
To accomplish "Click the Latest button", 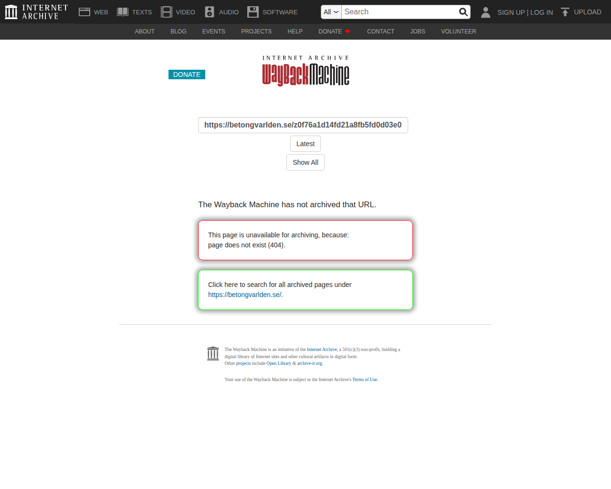I will pyautogui.click(x=305, y=144).
